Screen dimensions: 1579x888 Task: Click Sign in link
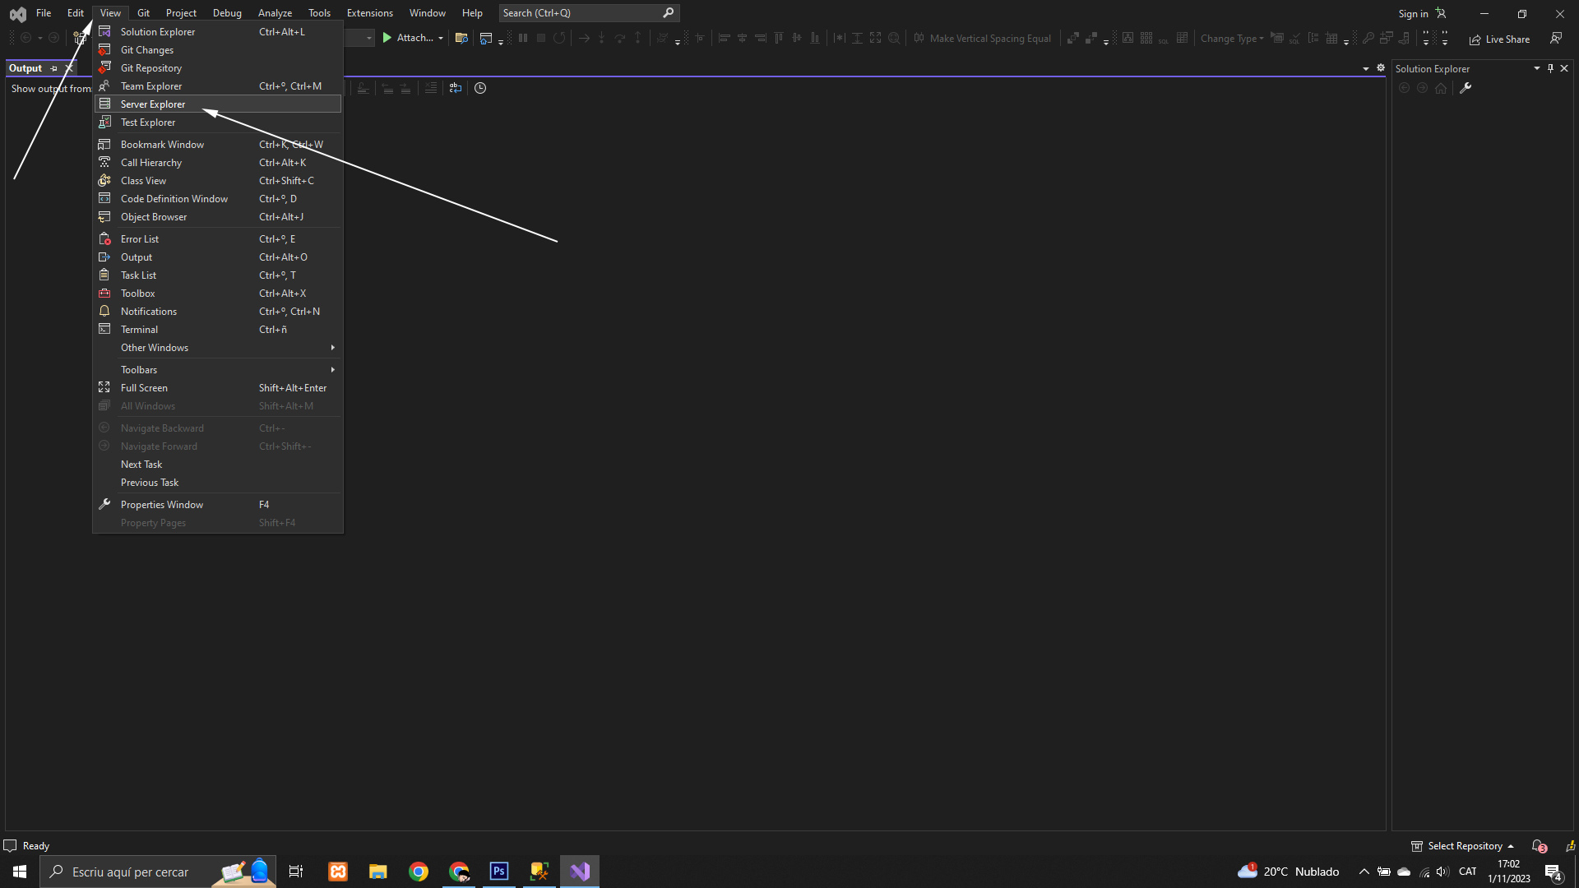(1413, 14)
